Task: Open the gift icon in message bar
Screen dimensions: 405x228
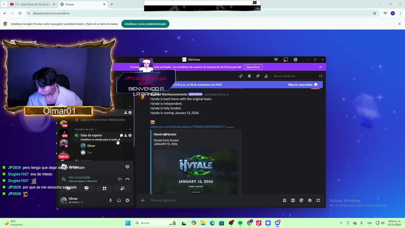Action: [x=284, y=200]
